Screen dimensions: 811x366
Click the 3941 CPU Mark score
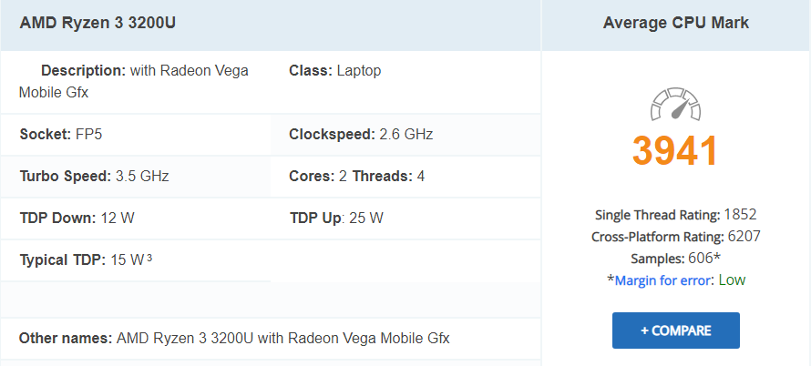(x=675, y=150)
